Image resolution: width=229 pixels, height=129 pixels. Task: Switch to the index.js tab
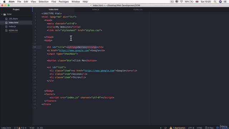coord(96,10)
